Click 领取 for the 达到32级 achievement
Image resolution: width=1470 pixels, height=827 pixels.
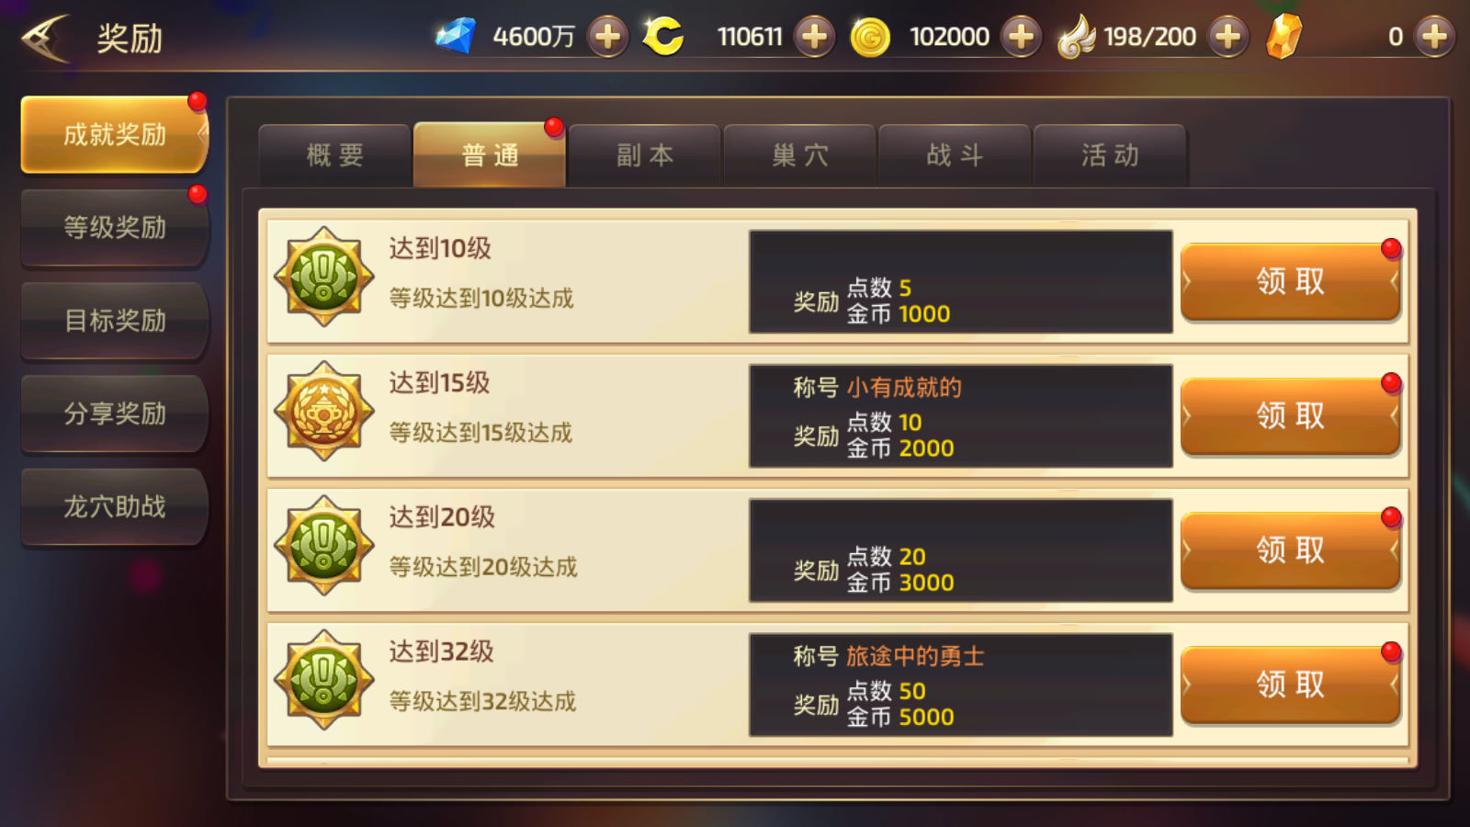(x=1291, y=685)
